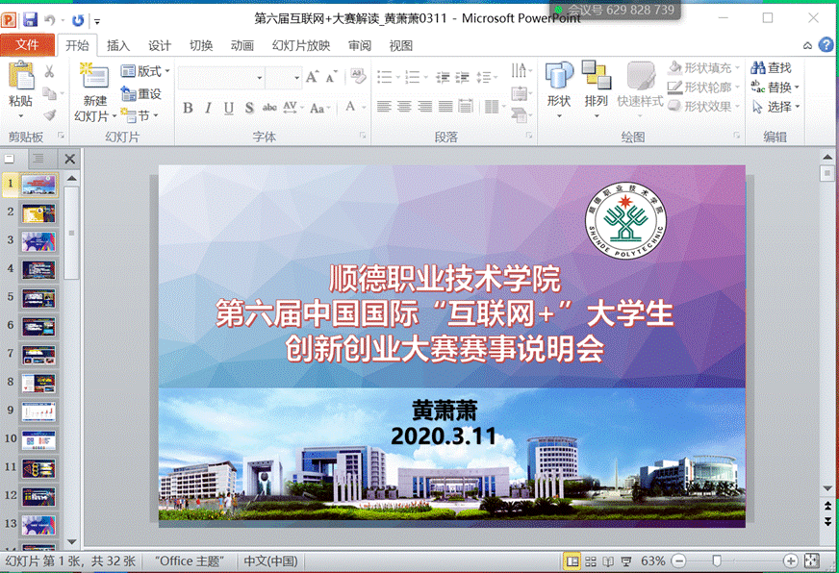The image size is (839, 573).
Task: Open the File (文件) menu button
Action: (x=27, y=45)
